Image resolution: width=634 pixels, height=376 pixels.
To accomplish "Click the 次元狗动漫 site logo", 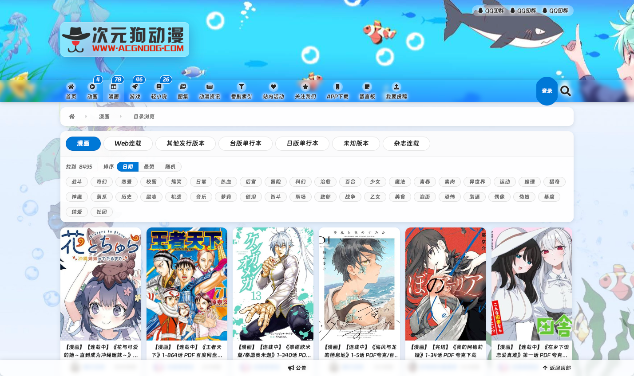I will (125, 39).
